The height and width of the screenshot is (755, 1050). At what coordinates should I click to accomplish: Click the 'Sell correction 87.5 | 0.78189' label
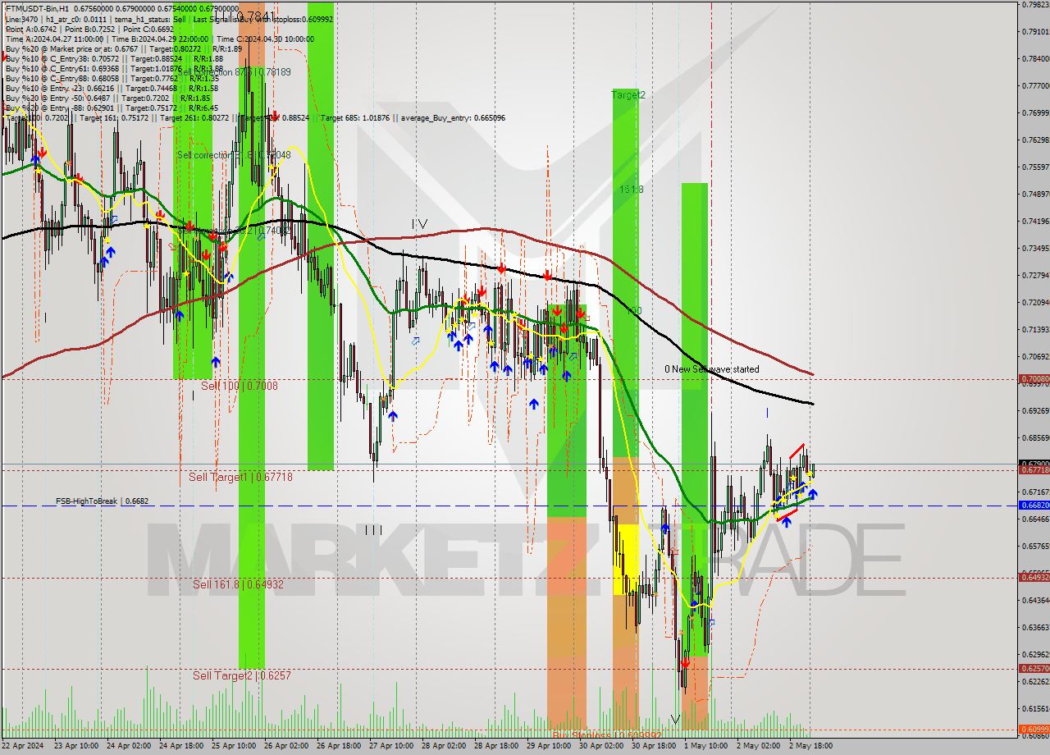(234, 72)
